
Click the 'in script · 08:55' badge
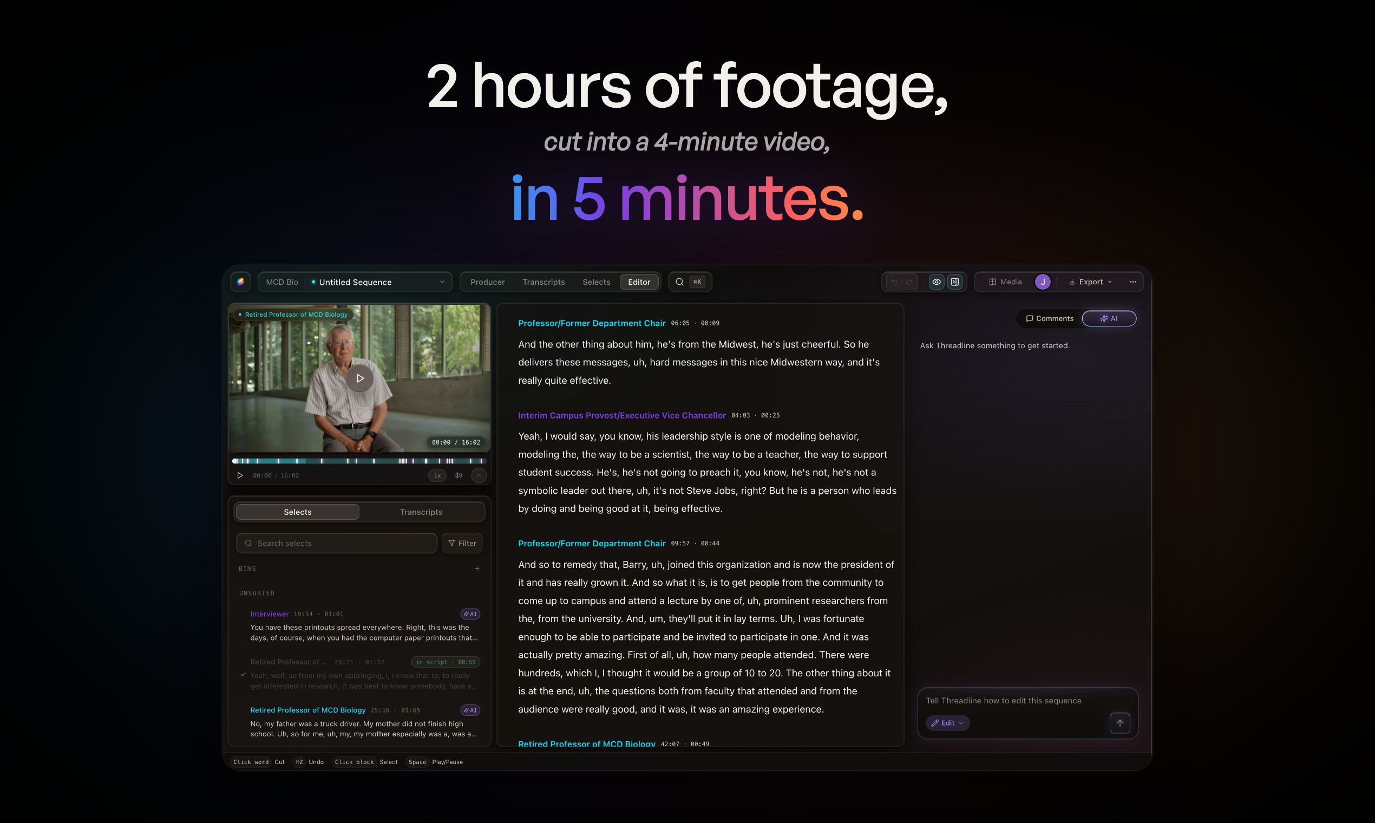point(446,662)
